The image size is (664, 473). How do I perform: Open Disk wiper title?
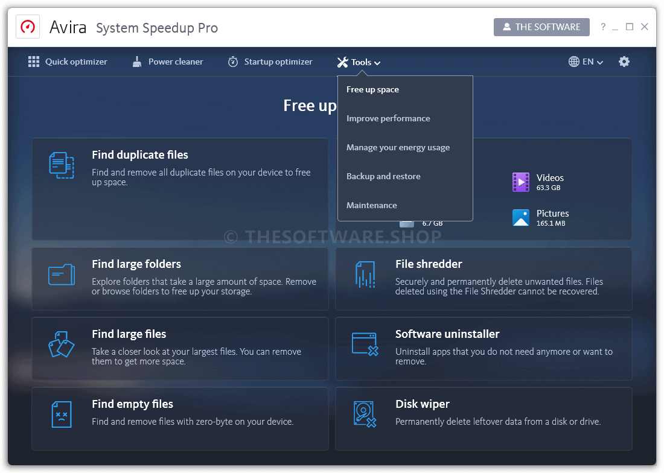pos(422,404)
